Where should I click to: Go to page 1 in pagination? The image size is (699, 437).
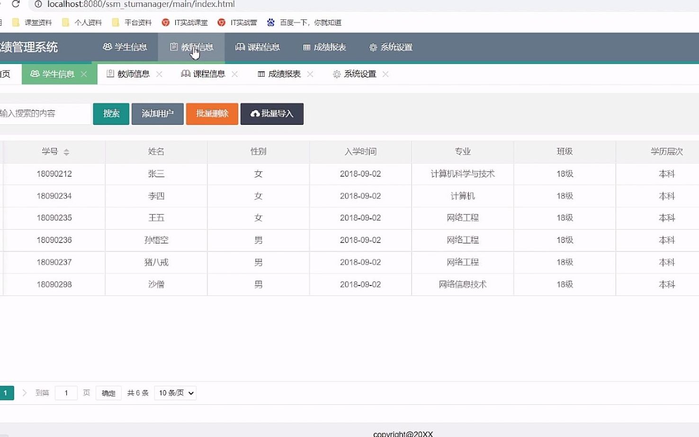point(6,393)
